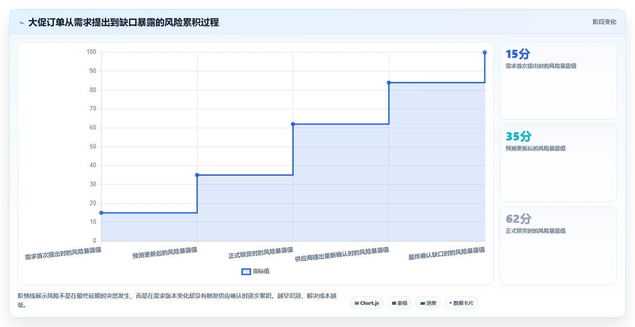Screen dimensions: 635x327
Task: Open the 15分 data card
Action: [558, 81]
